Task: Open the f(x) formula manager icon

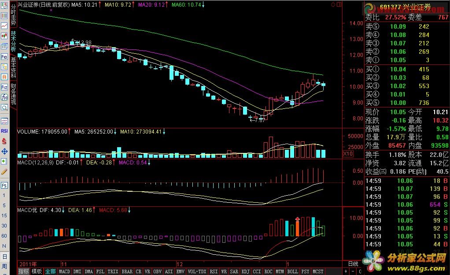Action: (4, 97)
